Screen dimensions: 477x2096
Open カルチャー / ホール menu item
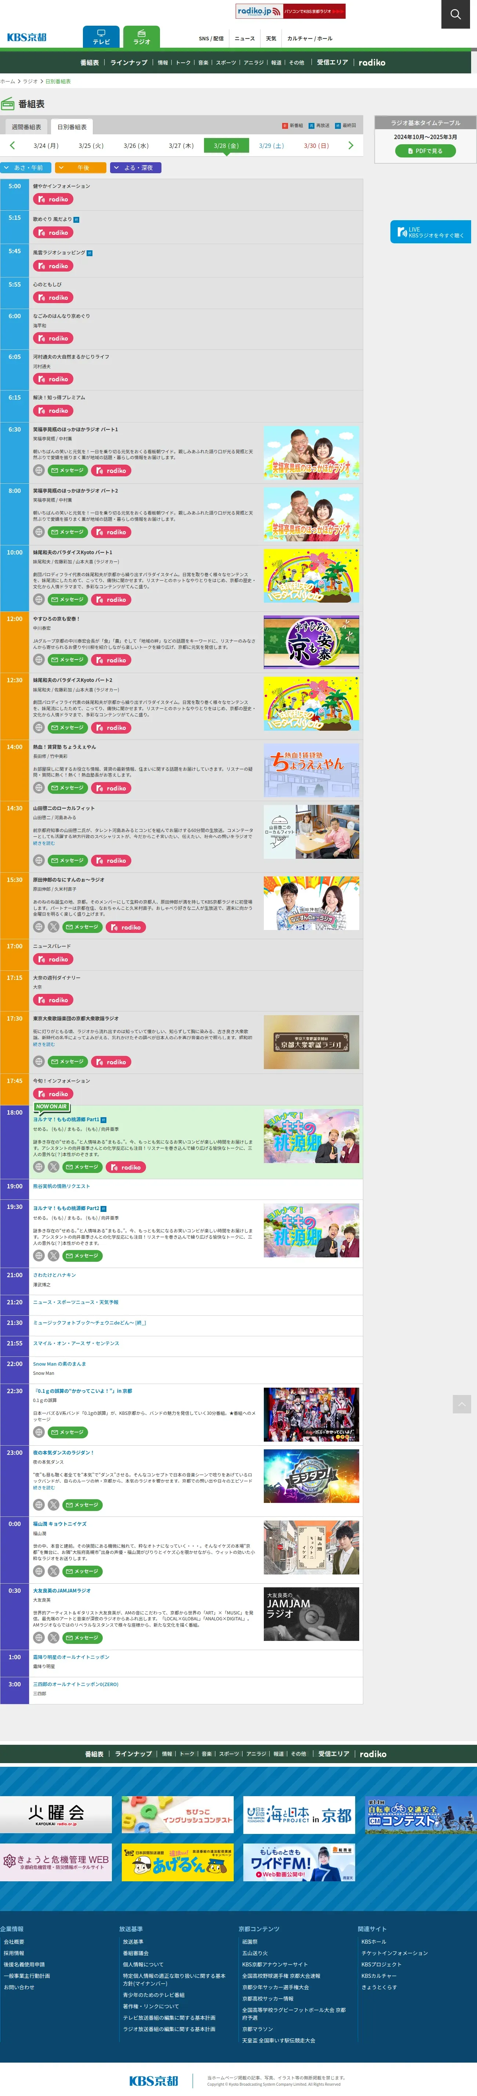309,38
